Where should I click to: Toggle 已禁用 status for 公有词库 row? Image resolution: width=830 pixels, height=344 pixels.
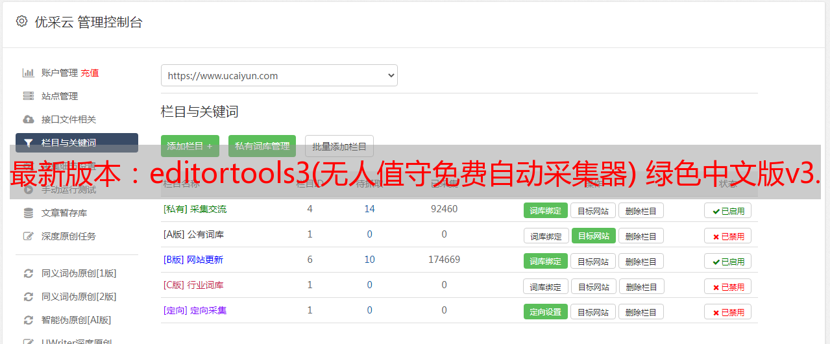point(728,236)
